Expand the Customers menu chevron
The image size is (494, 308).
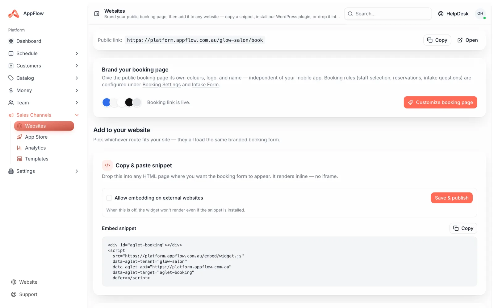tap(77, 66)
